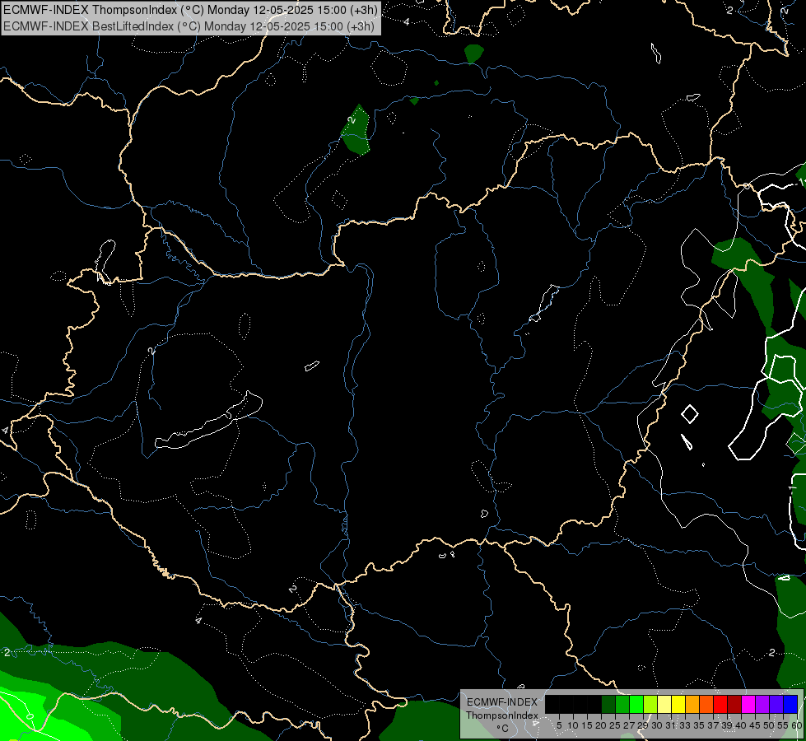Click the legend tick value 39
This screenshot has height=741, width=806.
[x=727, y=725]
